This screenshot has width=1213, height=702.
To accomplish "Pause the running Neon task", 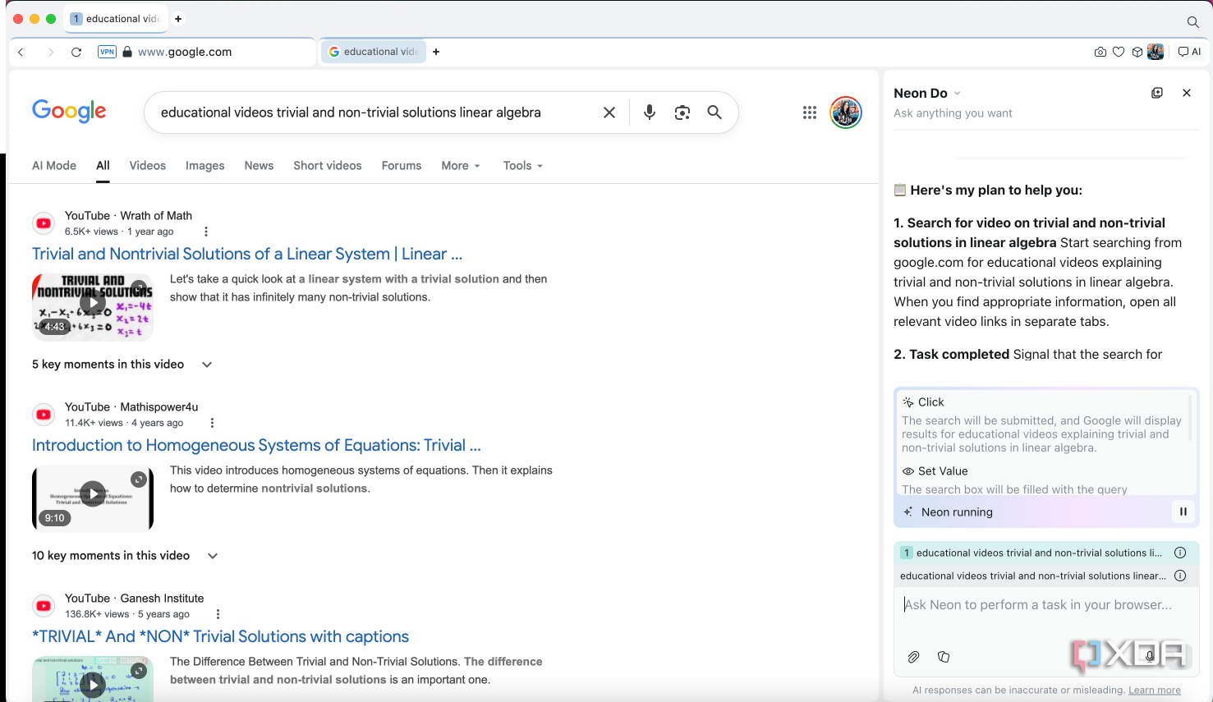I will click(1183, 512).
